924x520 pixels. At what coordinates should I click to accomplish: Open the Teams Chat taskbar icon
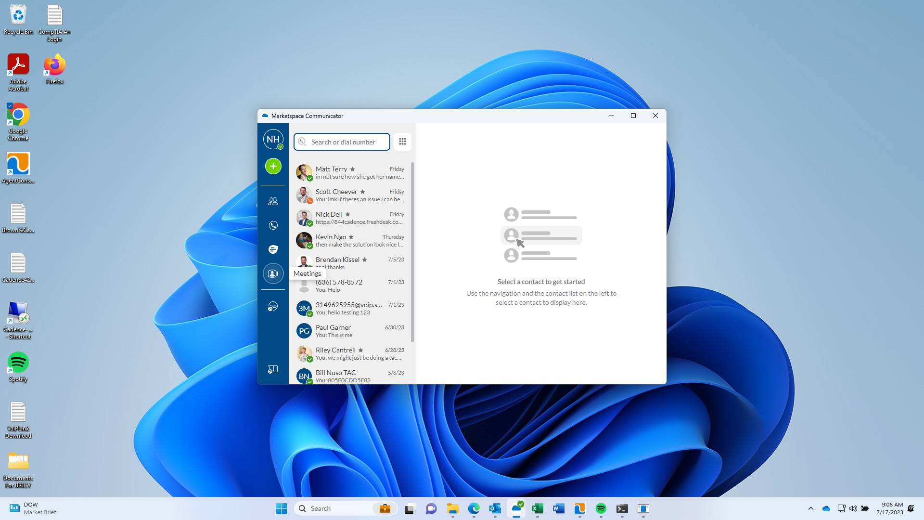431,508
